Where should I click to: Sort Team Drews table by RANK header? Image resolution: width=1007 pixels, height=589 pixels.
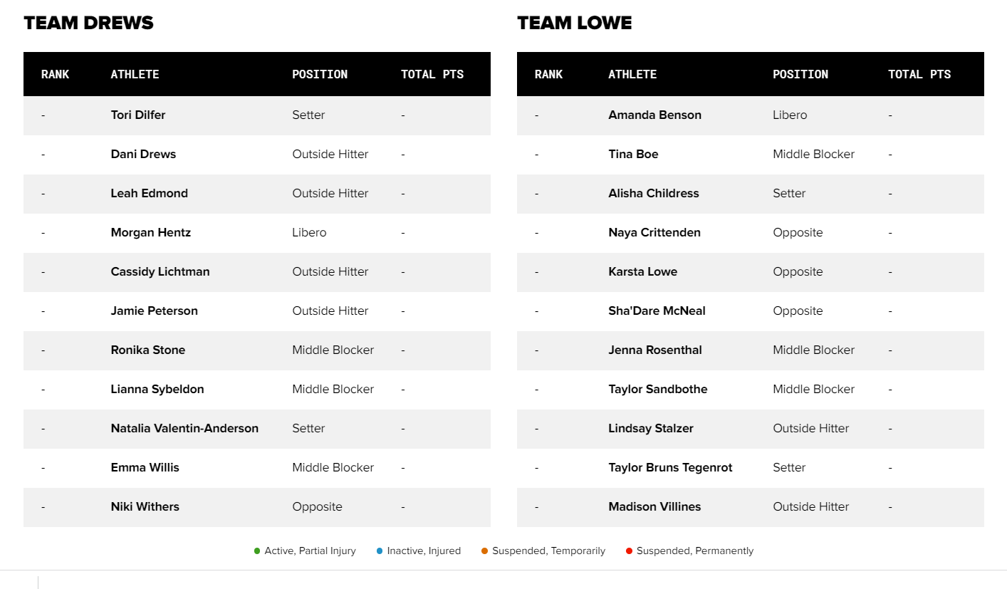tap(55, 74)
